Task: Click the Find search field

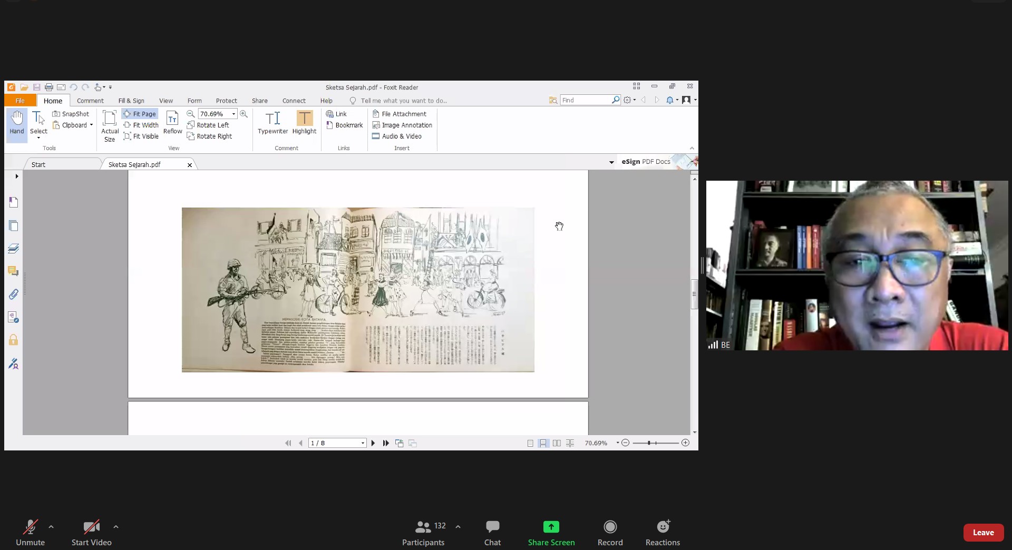Action: [585, 100]
